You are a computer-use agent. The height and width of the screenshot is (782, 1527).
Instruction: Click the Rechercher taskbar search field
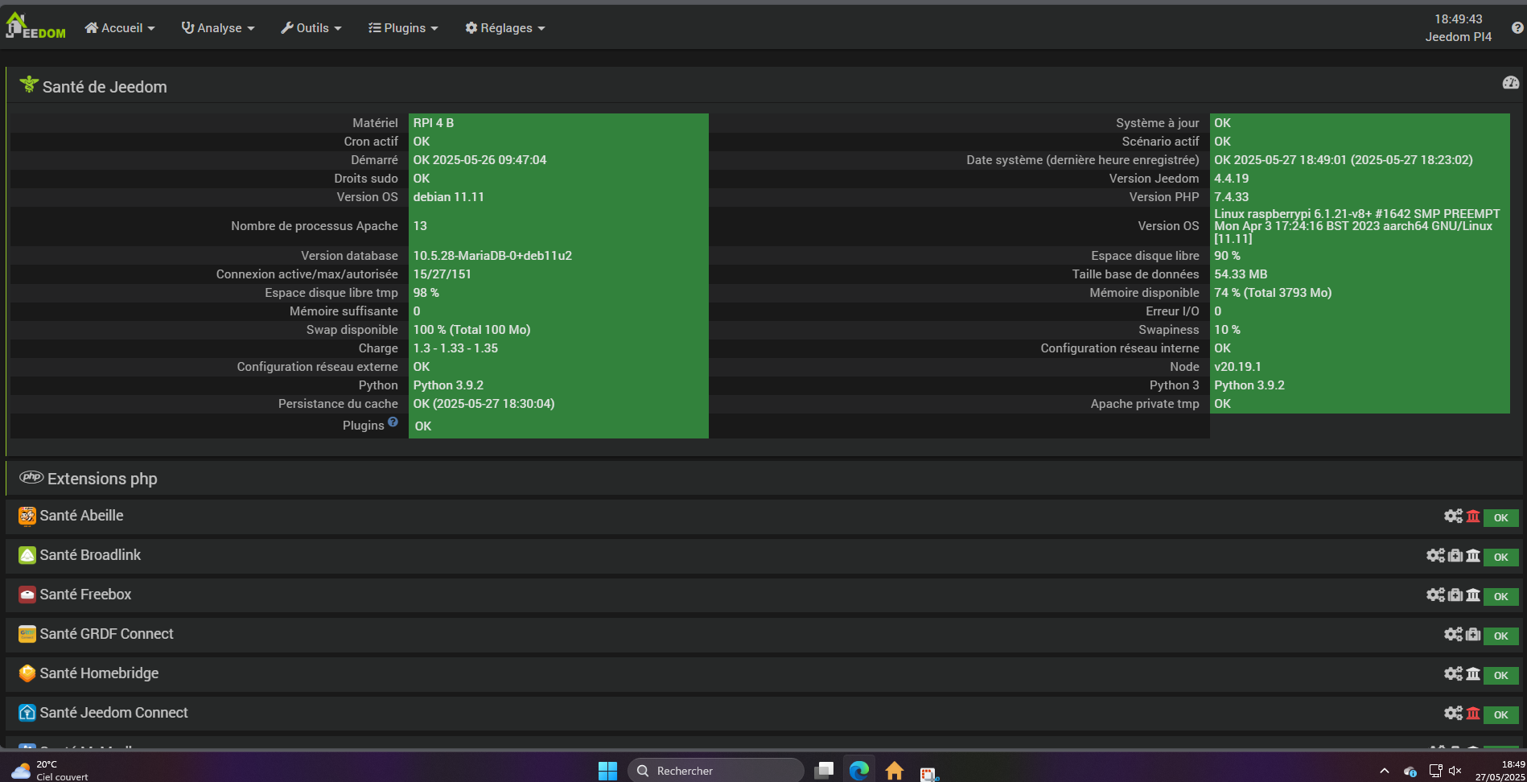(x=715, y=771)
